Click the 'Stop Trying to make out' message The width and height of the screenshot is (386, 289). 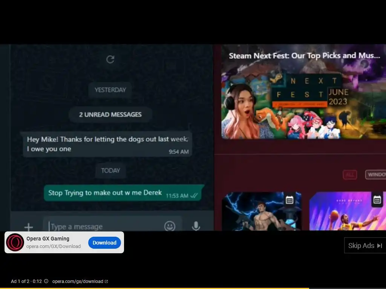pyautogui.click(x=124, y=193)
